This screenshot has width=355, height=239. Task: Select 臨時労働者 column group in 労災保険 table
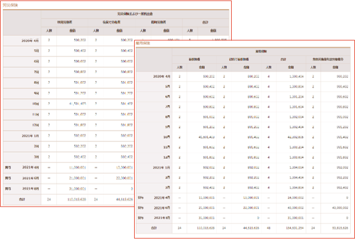point(159,22)
